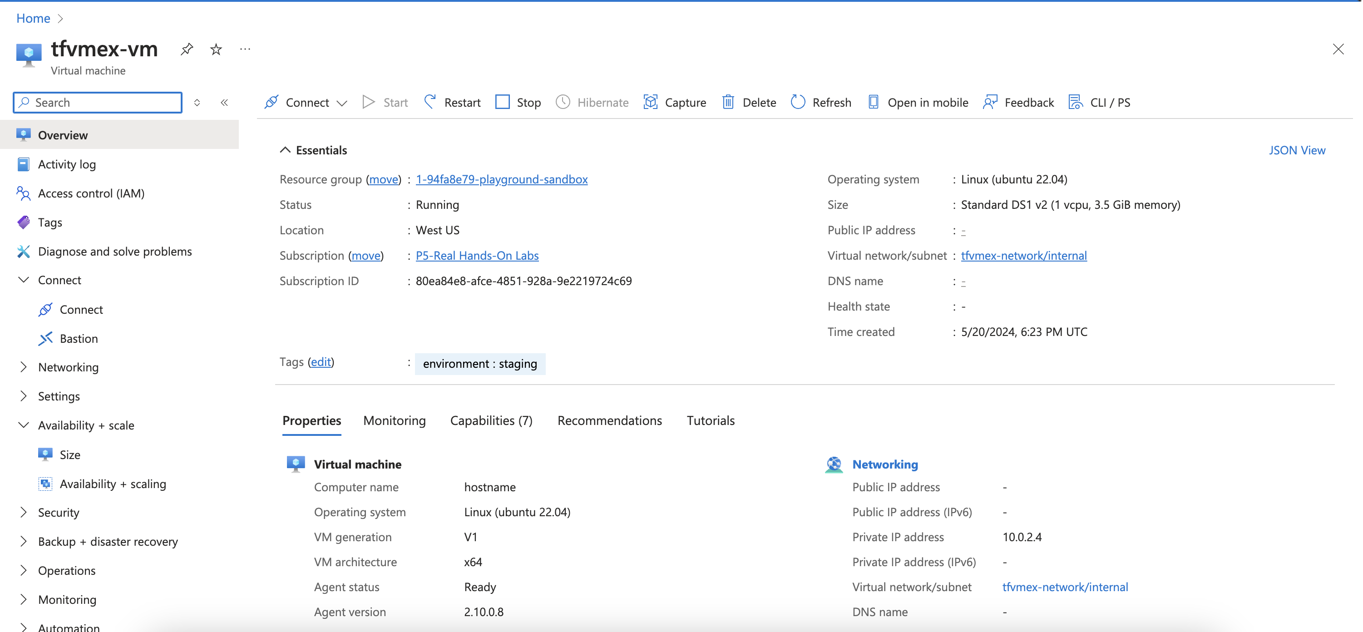
Task: Expand the Networking sidebar group
Action: [x=23, y=367]
